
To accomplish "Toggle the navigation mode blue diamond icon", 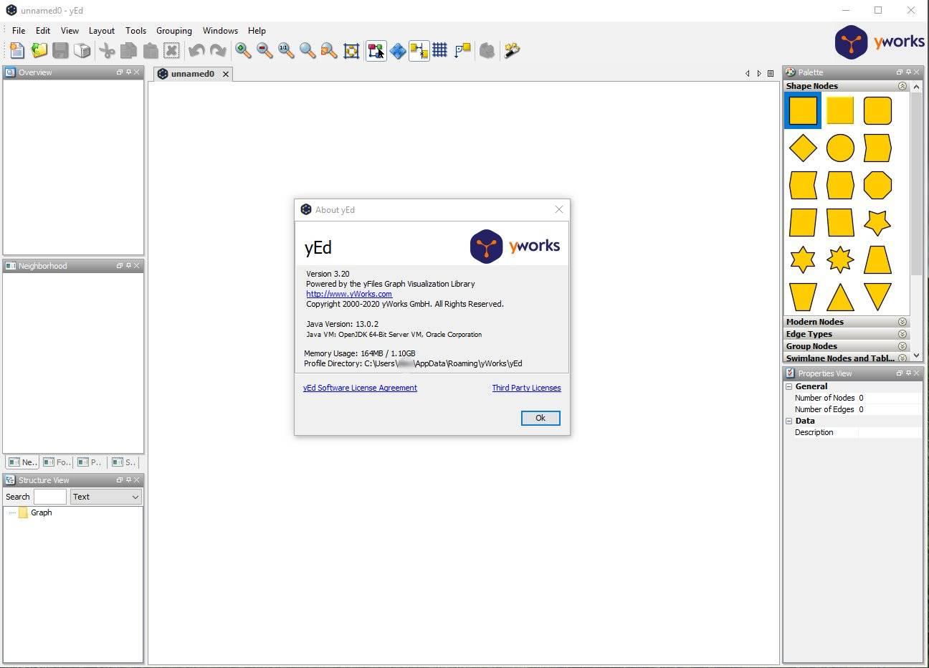I will click(398, 50).
